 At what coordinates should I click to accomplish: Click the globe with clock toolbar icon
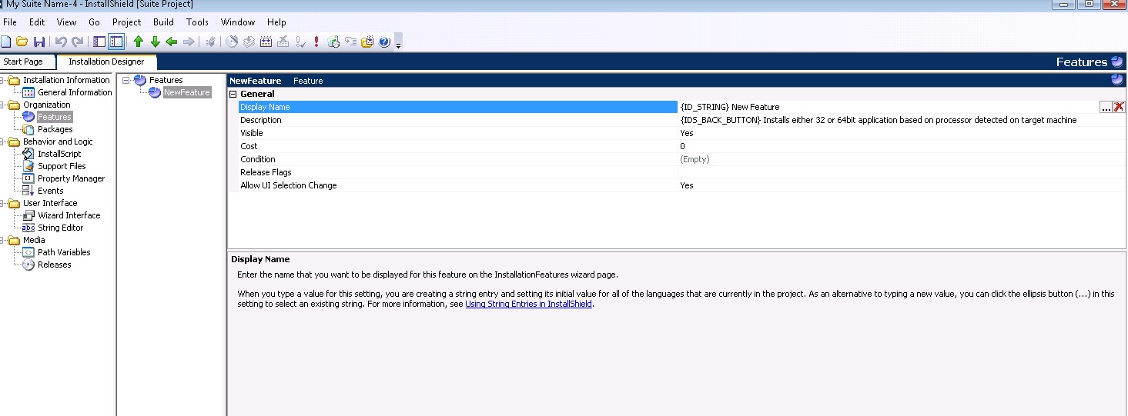coord(333,42)
